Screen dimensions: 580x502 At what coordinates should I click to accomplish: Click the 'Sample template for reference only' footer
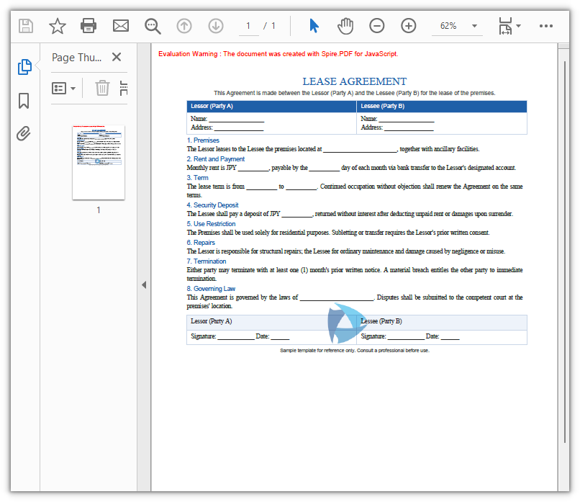coord(354,350)
